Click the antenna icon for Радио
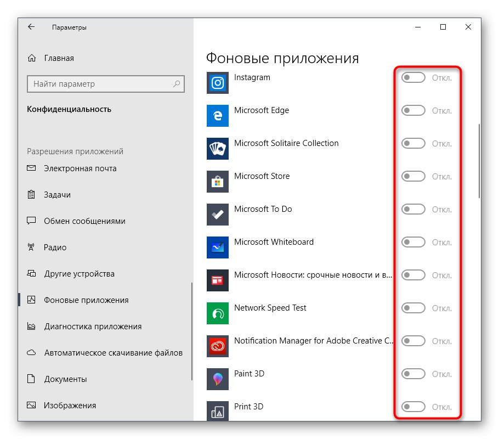This screenshot has width=499, height=439. [x=31, y=247]
